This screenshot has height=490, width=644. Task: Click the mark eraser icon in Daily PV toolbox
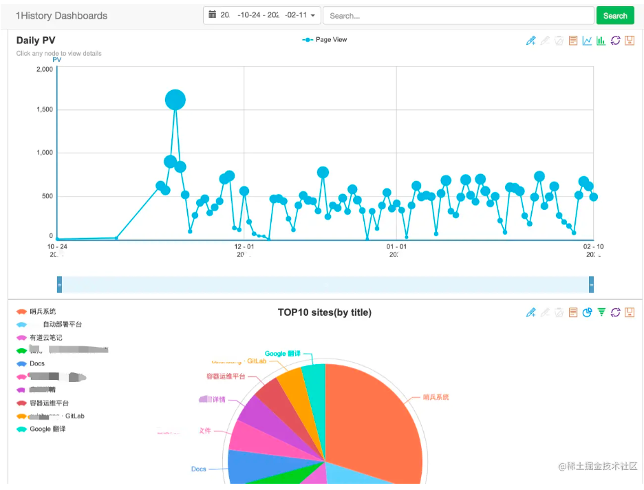[545, 40]
